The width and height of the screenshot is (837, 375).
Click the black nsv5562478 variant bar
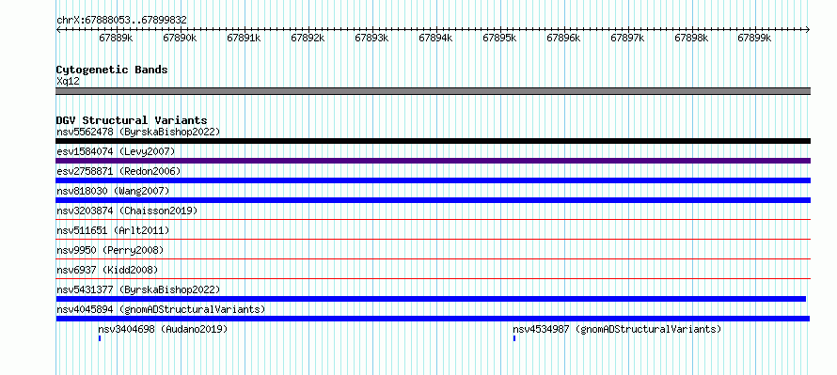433,141
